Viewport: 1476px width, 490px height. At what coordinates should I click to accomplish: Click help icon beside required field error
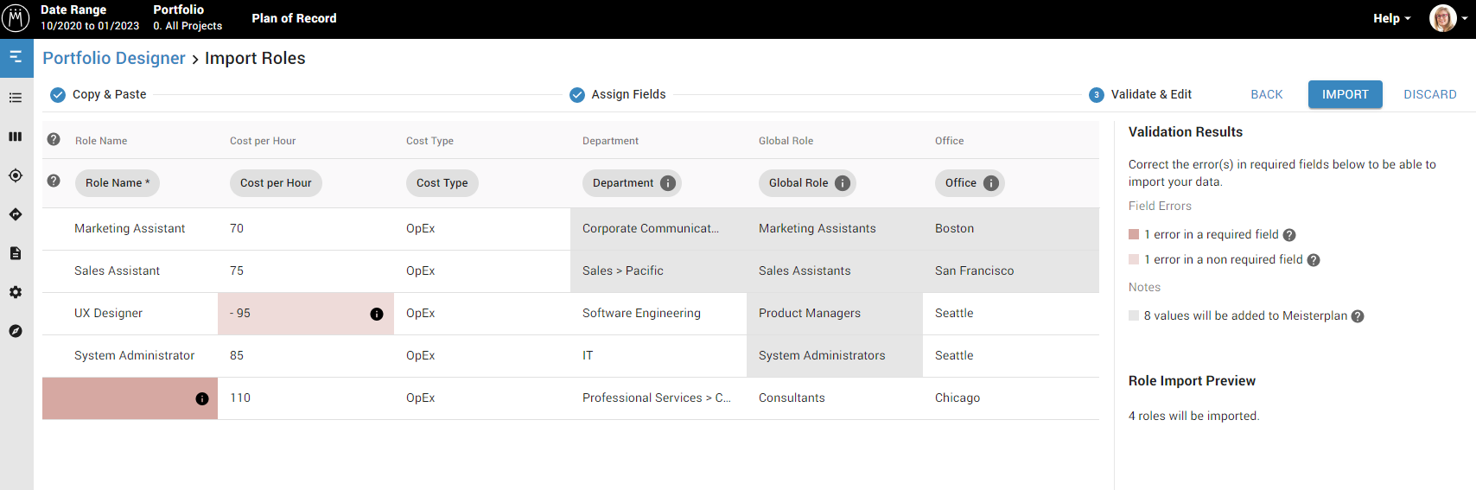click(1289, 235)
